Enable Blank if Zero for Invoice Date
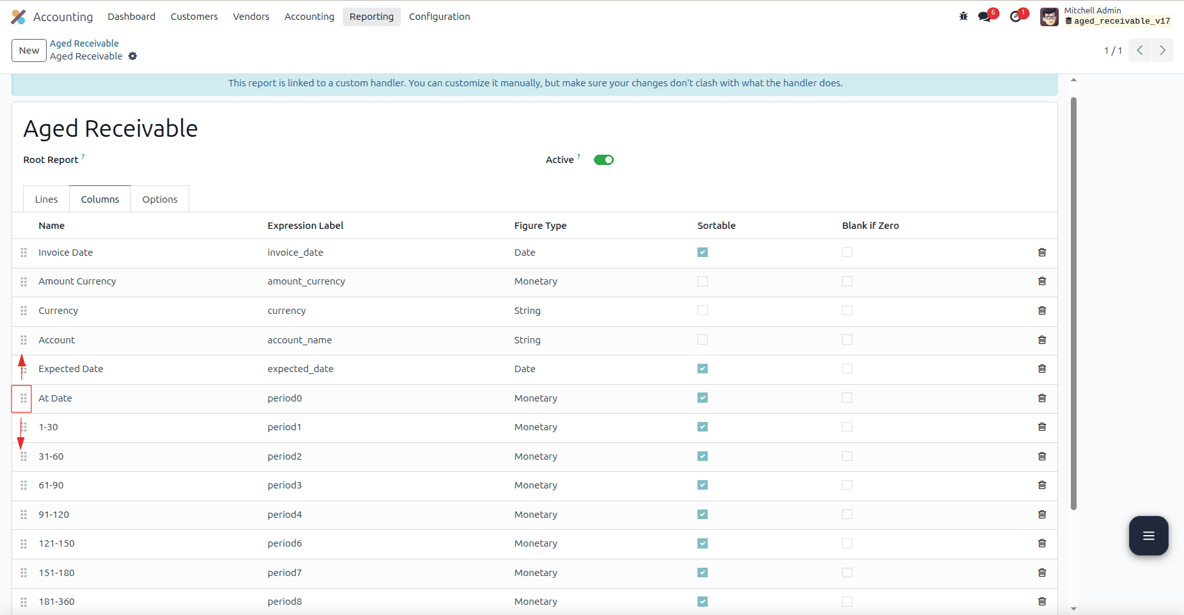The height and width of the screenshot is (615, 1184). coord(847,253)
